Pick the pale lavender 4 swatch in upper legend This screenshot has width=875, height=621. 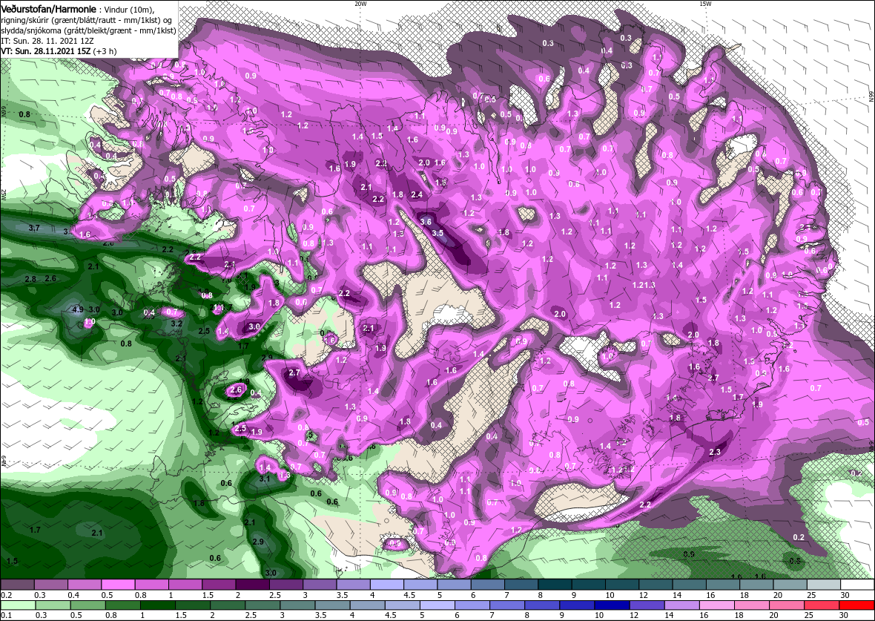point(387,584)
